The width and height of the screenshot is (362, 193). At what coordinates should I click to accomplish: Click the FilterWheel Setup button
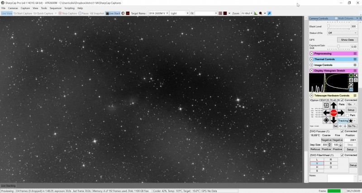(x=353, y=165)
